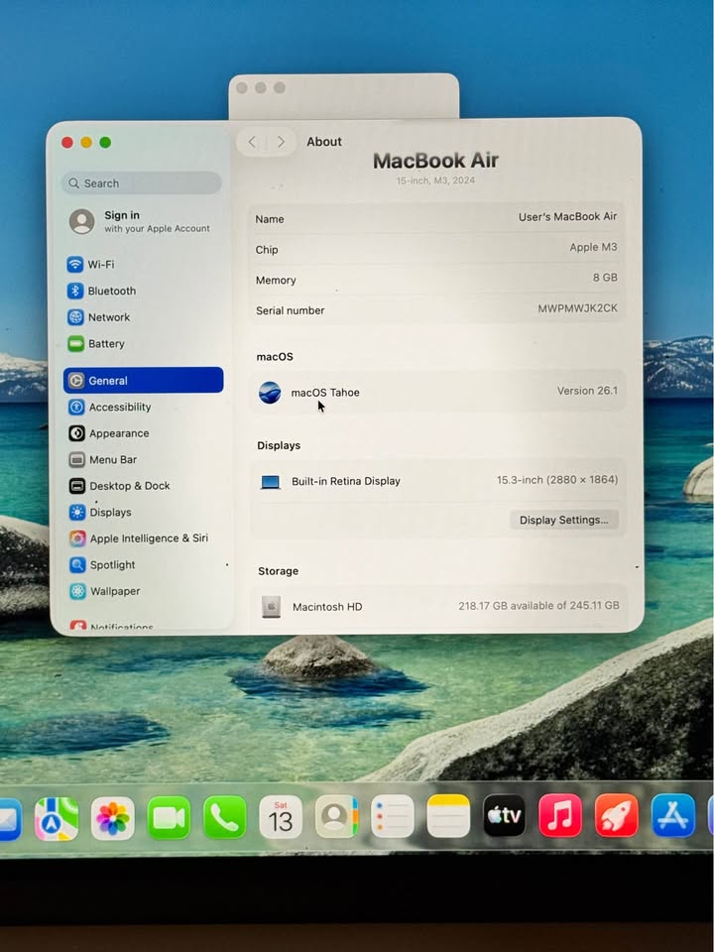Open Apple Intelligence & Siri settings
The height and width of the screenshot is (952, 714).
148,538
